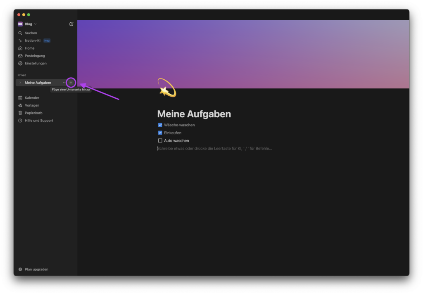This screenshot has width=423, height=294.
Task: Click the Meine Aufgaben page title
Action: pyautogui.click(x=194, y=114)
